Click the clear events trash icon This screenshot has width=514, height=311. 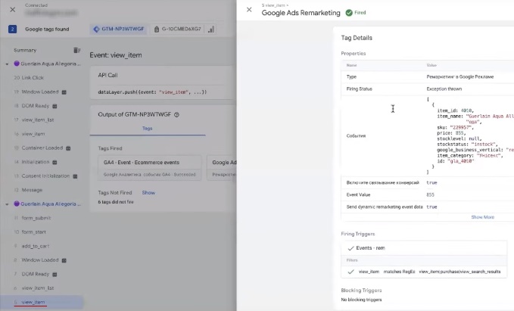[76, 50]
